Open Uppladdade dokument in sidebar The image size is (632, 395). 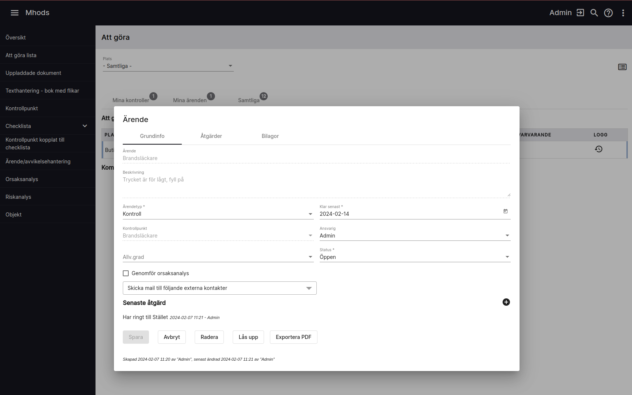(x=48, y=73)
